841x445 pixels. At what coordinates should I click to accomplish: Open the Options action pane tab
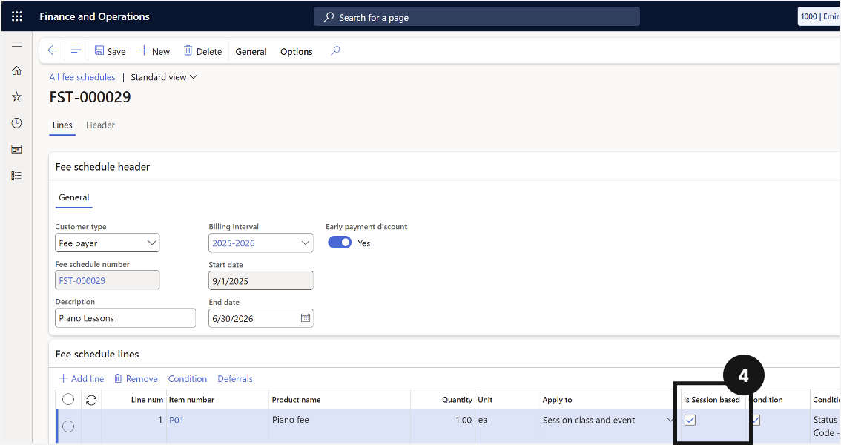click(296, 51)
